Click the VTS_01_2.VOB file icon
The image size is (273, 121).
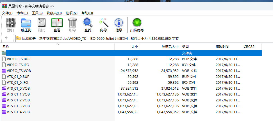pos(4,100)
